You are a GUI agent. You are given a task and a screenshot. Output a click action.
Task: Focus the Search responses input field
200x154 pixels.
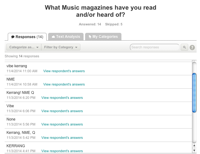coord(155,47)
